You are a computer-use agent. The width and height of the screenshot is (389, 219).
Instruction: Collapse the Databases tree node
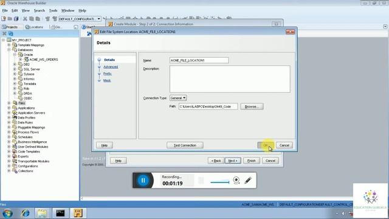pyautogui.click(x=9, y=50)
